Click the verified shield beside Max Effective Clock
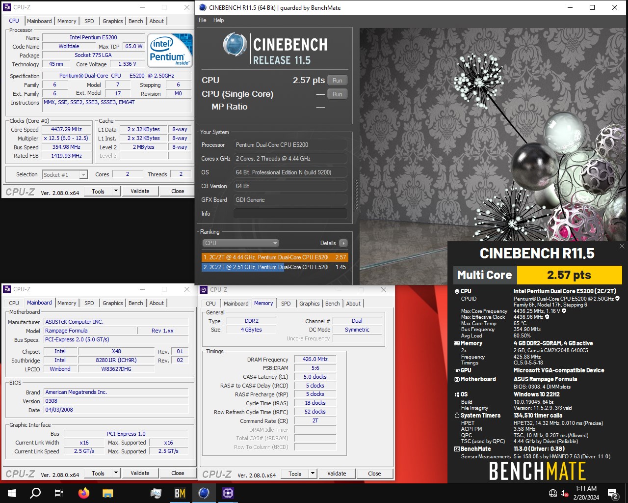 tap(547, 317)
